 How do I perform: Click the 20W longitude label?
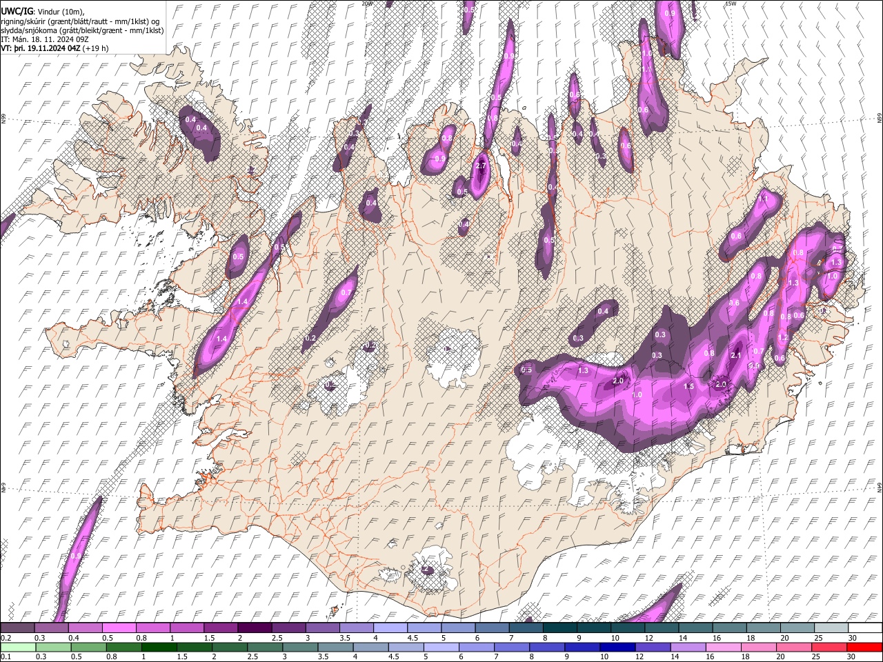[x=366, y=3]
